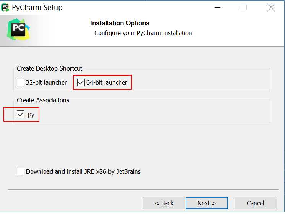Uncheck the 64-bit launcher checkbox
285x215 pixels.
tap(81, 82)
